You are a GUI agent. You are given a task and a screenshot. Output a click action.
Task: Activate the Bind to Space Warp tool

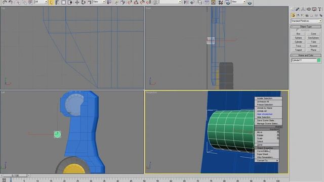click(x=30, y=2)
